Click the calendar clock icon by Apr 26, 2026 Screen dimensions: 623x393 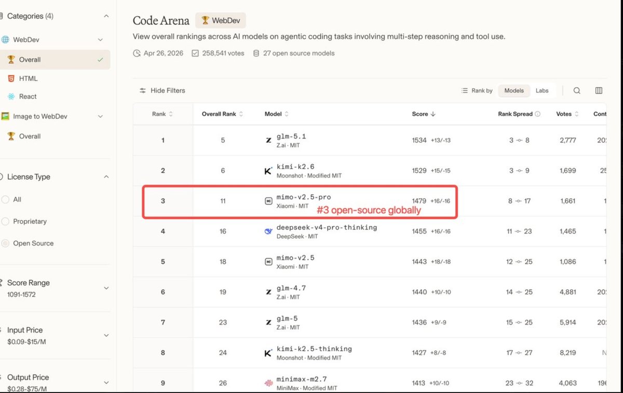tap(137, 53)
